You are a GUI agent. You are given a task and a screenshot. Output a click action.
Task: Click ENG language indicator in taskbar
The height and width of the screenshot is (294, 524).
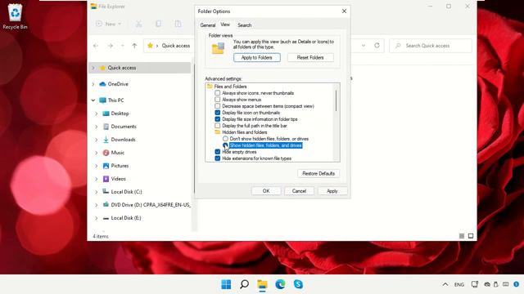click(x=458, y=284)
